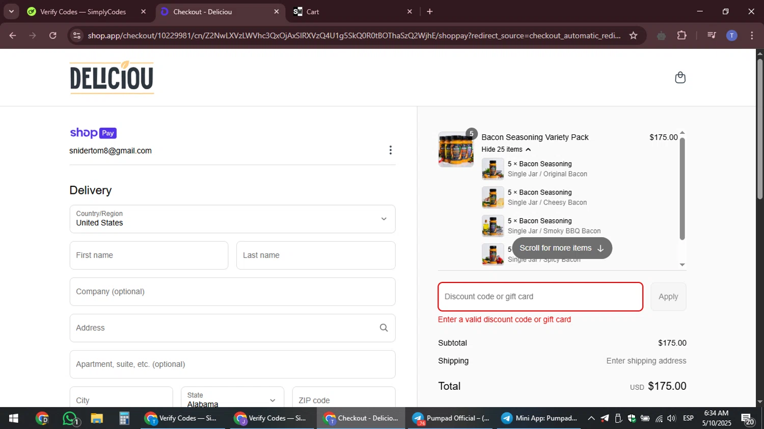Open Chrome profile avatar T

(731, 36)
